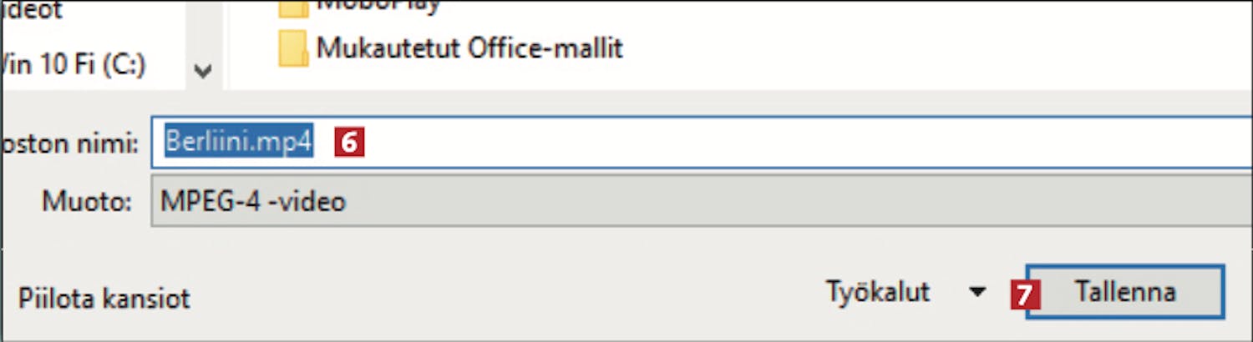The width and height of the screenshot is (1253, 342).
Task: Click the MPEG-4 -video text
Action: pyautogui.click(x=253, y=201)
